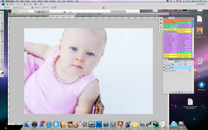
Task: Open the Filter menu
Action: (x=46, y=1)
